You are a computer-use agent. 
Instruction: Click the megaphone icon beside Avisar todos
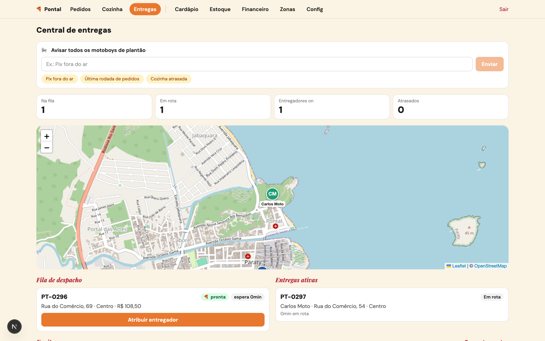point(44,50)
